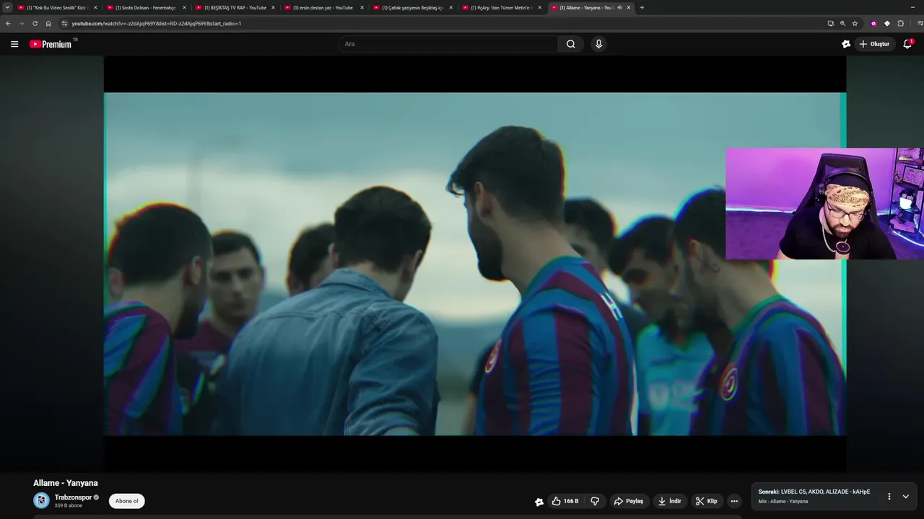View site information icon in address bar
The width and height of the screenshot is (924, 519).
(64, 23)
